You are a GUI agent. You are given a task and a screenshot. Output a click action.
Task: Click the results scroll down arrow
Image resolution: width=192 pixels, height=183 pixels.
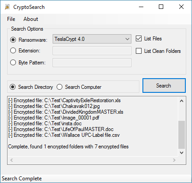pos(181,153)
